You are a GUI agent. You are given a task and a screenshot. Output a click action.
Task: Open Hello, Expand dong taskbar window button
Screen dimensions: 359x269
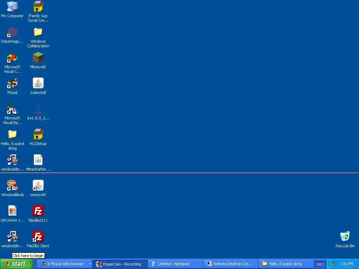click(x=286, y=264)
